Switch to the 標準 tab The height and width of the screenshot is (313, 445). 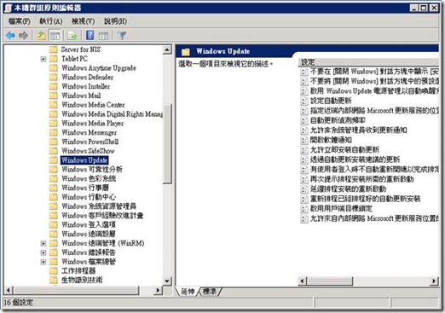click(210, 291)
